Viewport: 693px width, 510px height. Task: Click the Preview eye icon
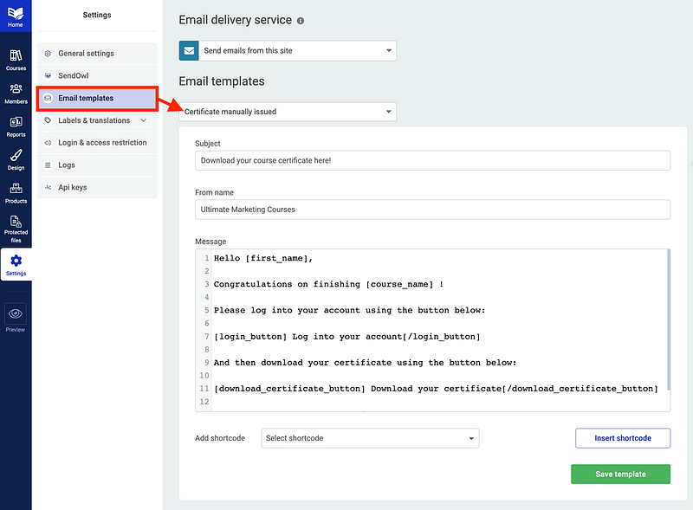(x=16, y=313)
